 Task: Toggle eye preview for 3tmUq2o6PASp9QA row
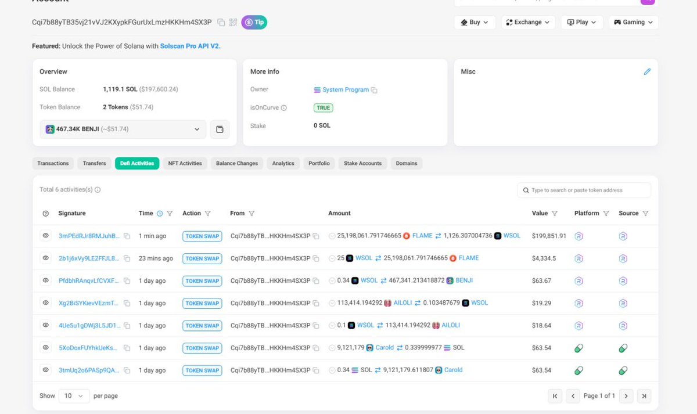pos(46,370)
